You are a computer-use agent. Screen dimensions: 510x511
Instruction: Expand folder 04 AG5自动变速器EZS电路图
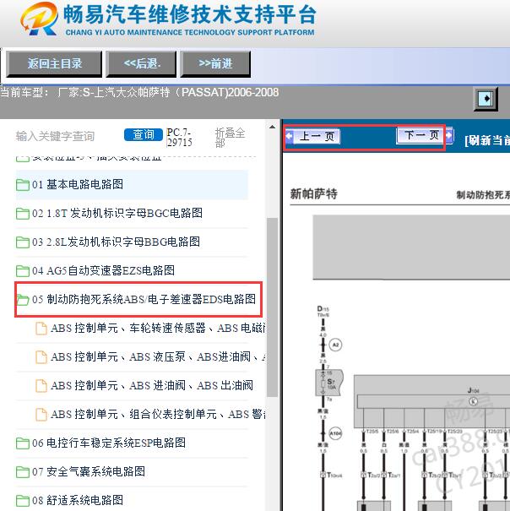pos(103,270)
